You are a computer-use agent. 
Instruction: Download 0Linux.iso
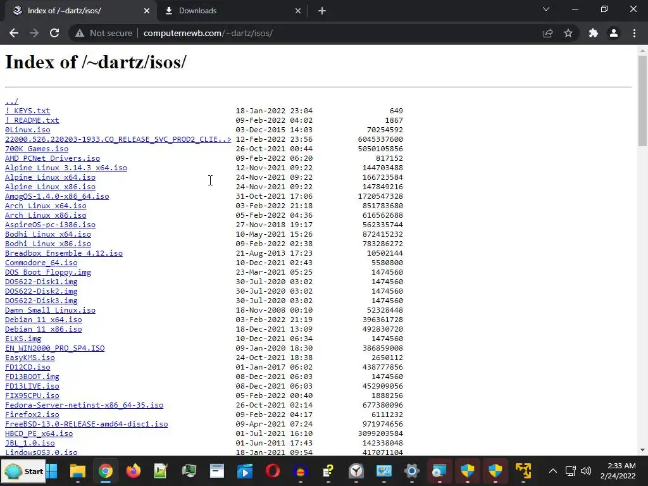click(x=28, y=130)
